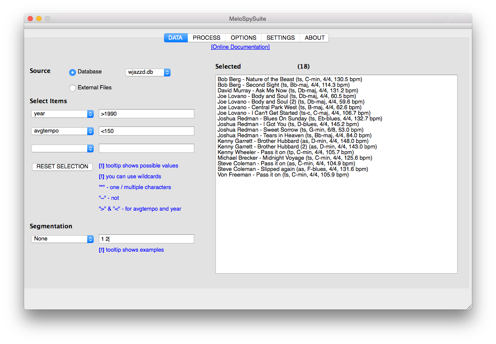
Task: Click the avgtempo value field containing <150
Action: point(146,131)
